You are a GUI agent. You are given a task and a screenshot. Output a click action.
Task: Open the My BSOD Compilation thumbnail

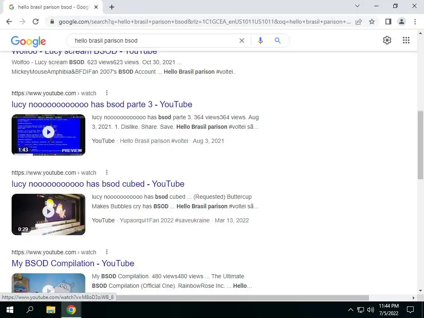[x=48, y=283]
